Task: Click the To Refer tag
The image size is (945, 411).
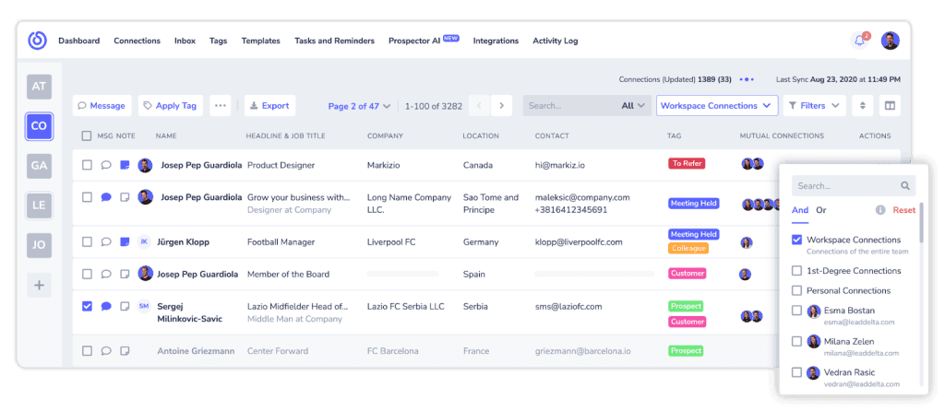Action: point(687,163)
